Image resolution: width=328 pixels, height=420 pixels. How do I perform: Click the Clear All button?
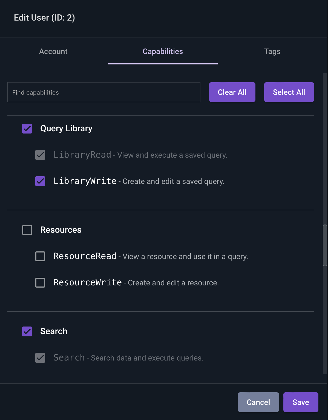coord(232,92)
